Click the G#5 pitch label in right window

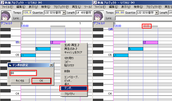coord(110,29)
